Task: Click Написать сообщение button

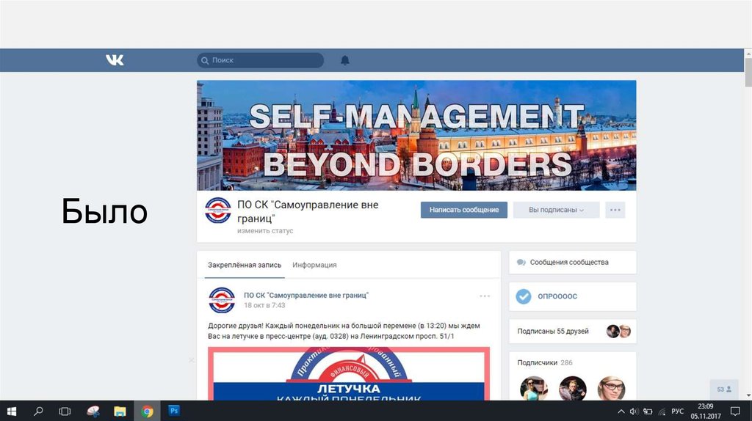Action: 464,210
